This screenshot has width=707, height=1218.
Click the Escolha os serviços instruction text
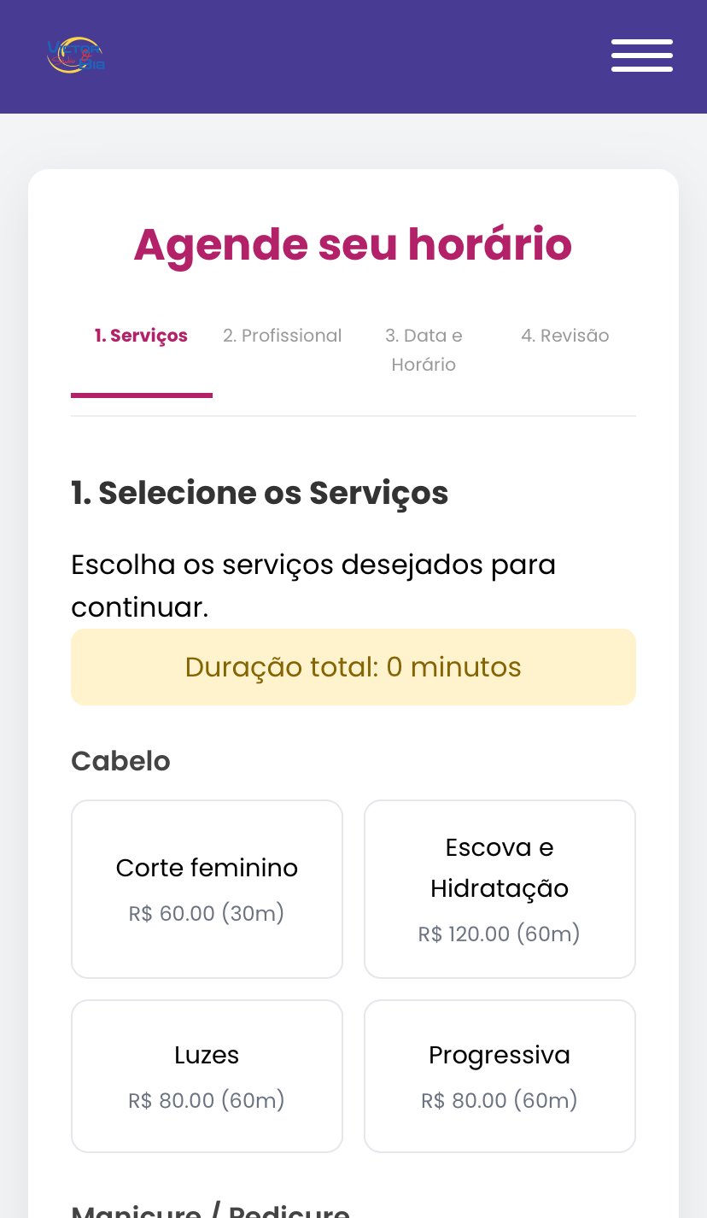[x=313, y=586]
